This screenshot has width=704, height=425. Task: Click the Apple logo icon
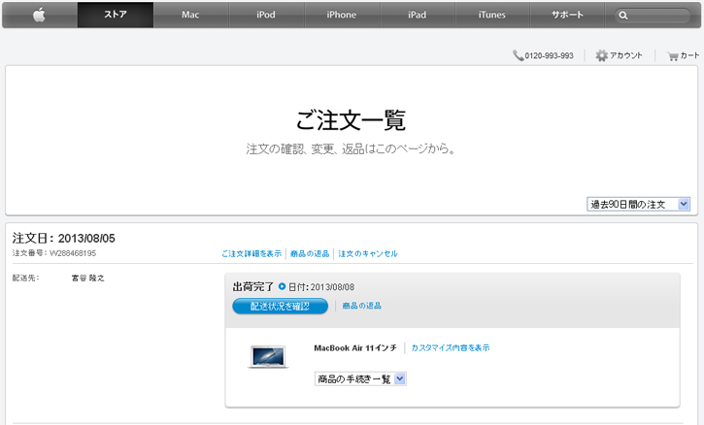(40, 15)
